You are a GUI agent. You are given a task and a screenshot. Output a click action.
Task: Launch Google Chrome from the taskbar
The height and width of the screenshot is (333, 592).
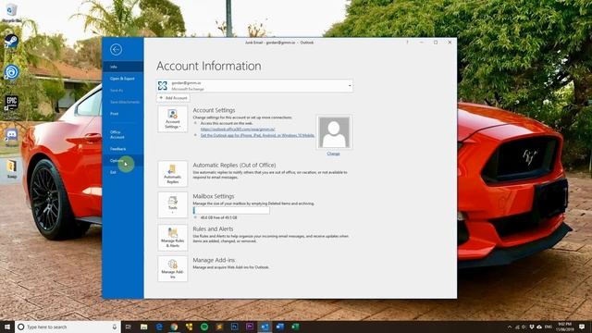(x=174, y=327)
